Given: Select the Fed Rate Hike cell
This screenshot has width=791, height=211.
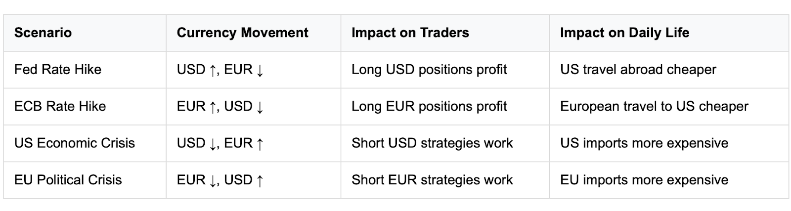Looking at the screenshot, I should point(85,69).
